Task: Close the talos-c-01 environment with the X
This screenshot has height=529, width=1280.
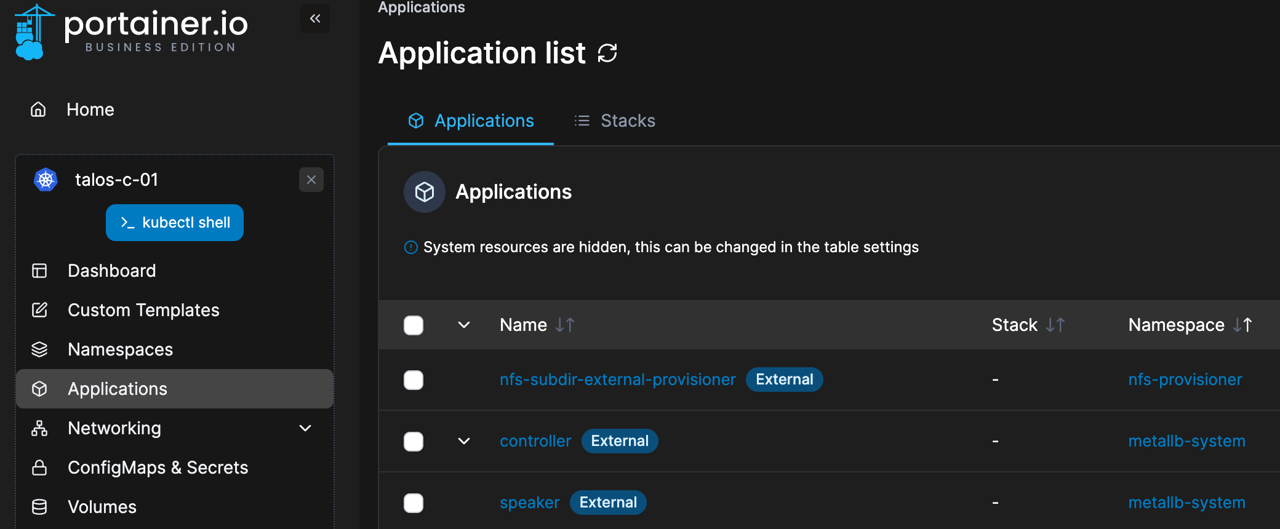Action: pos(311,180)
